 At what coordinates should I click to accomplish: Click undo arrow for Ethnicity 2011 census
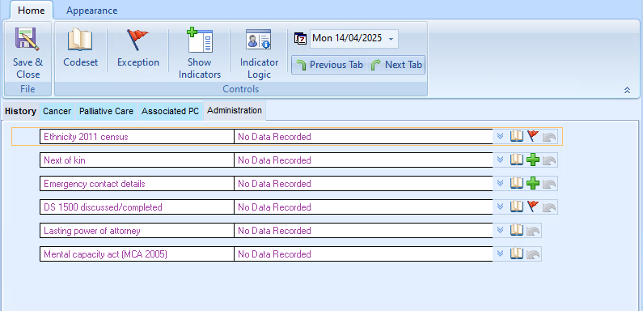point(549,137)
